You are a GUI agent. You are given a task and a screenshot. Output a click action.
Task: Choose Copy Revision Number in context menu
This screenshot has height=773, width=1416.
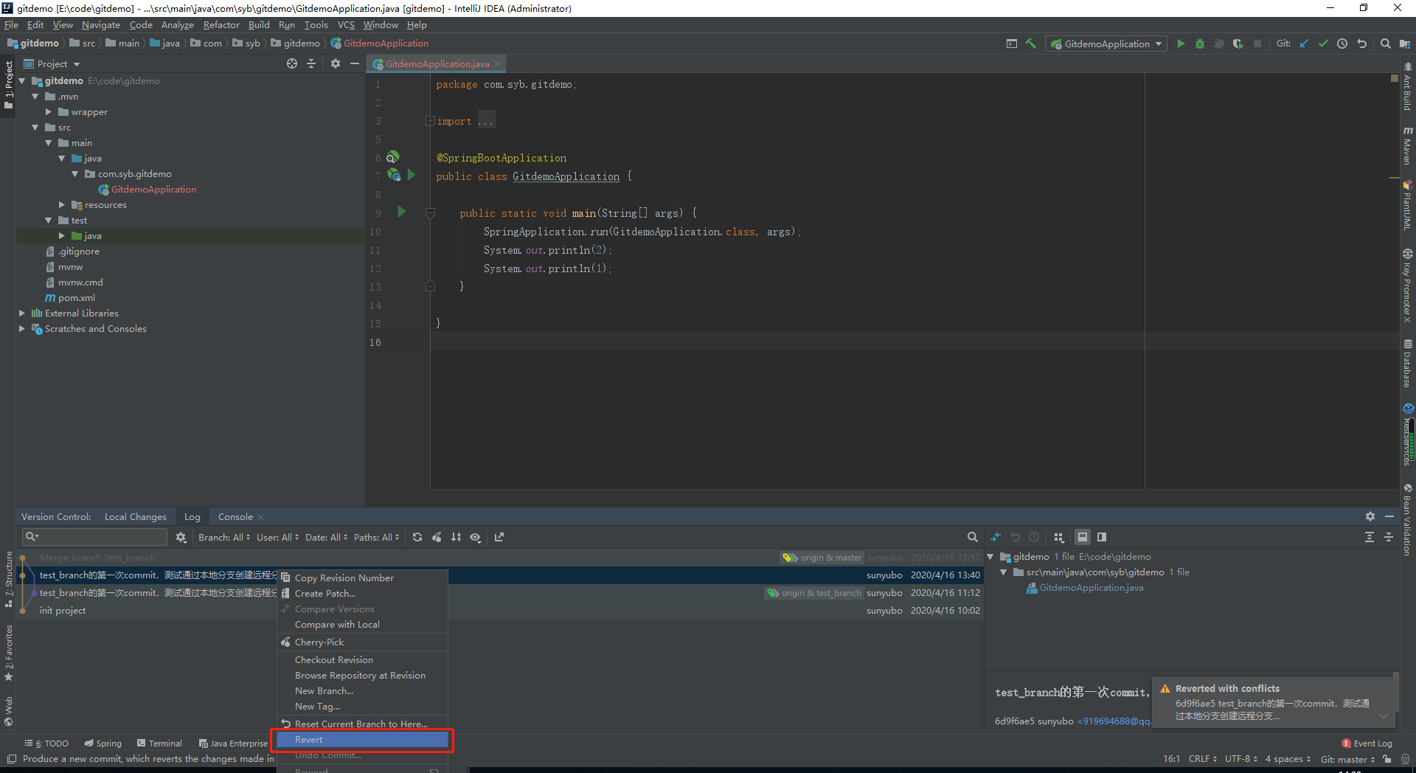click(x=363, y=578)
